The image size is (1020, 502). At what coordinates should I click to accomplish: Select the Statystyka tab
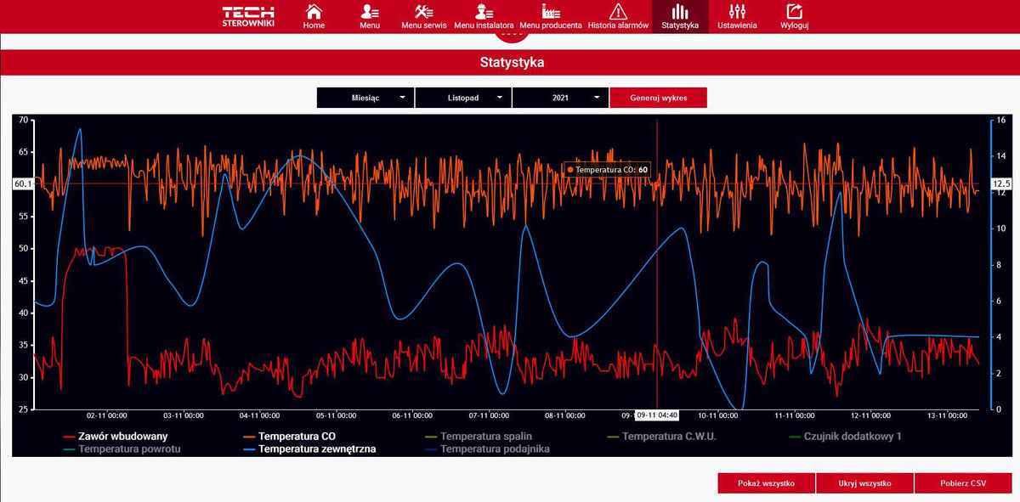pos(680,16)
